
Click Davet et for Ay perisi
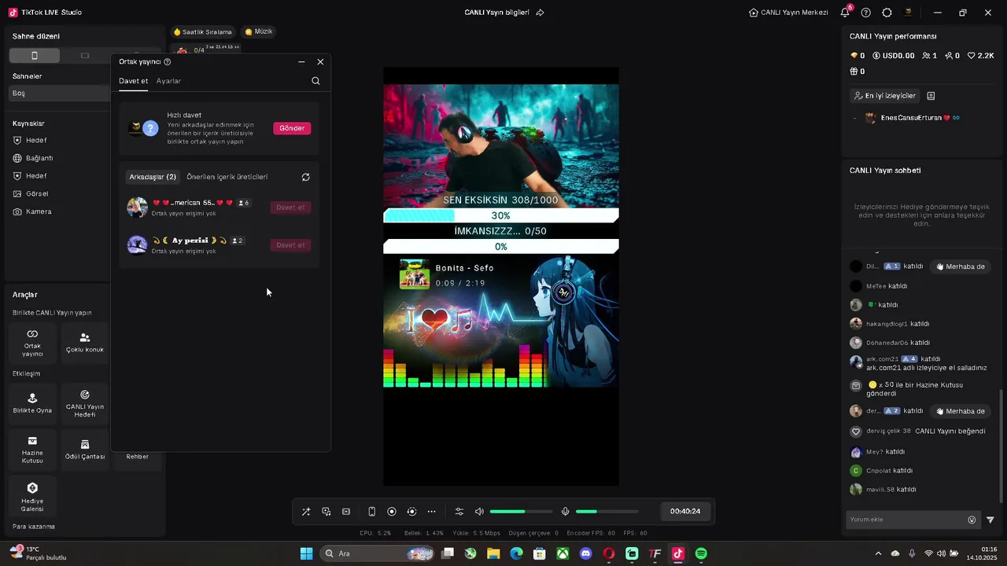(290, 245)
